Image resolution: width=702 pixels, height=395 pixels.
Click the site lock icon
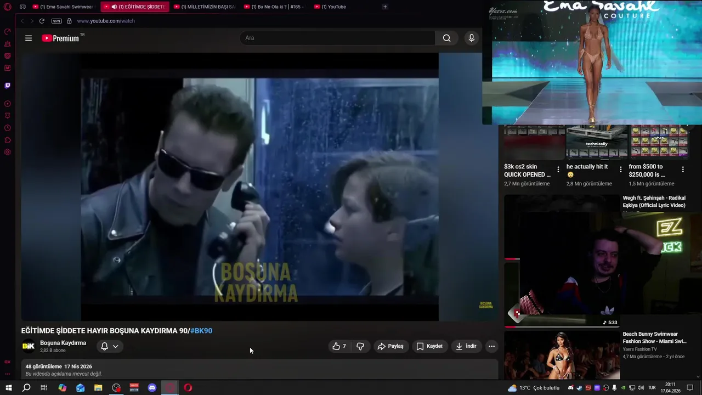point(69,21)
